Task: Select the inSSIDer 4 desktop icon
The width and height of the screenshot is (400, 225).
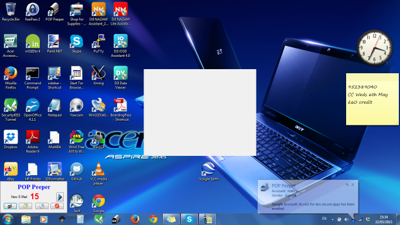Action: coord(33,43)
